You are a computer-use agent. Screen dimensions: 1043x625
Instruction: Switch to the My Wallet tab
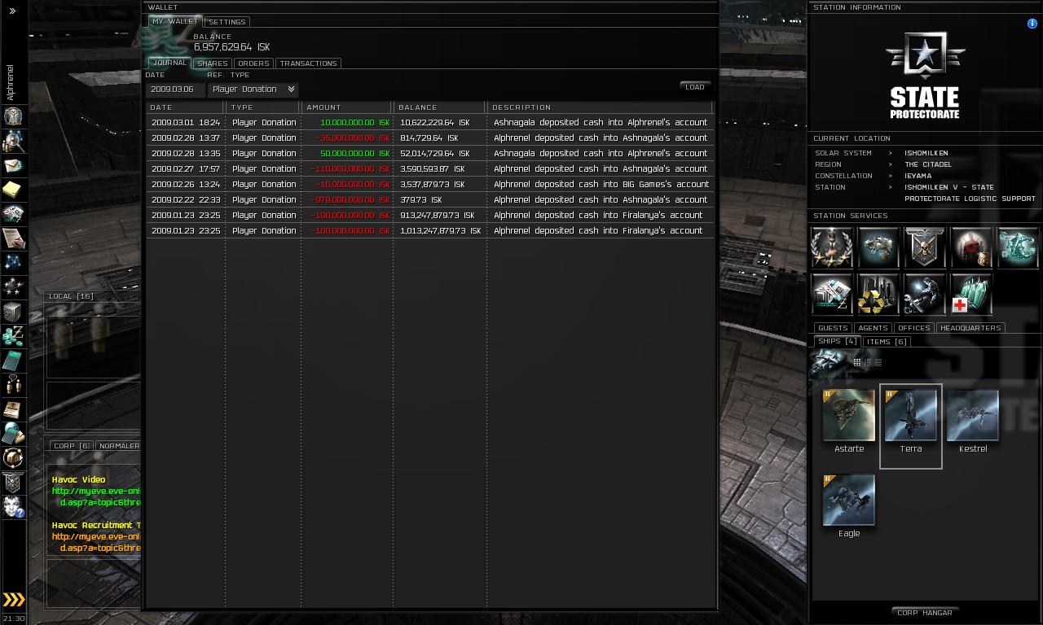coord(175,21)
